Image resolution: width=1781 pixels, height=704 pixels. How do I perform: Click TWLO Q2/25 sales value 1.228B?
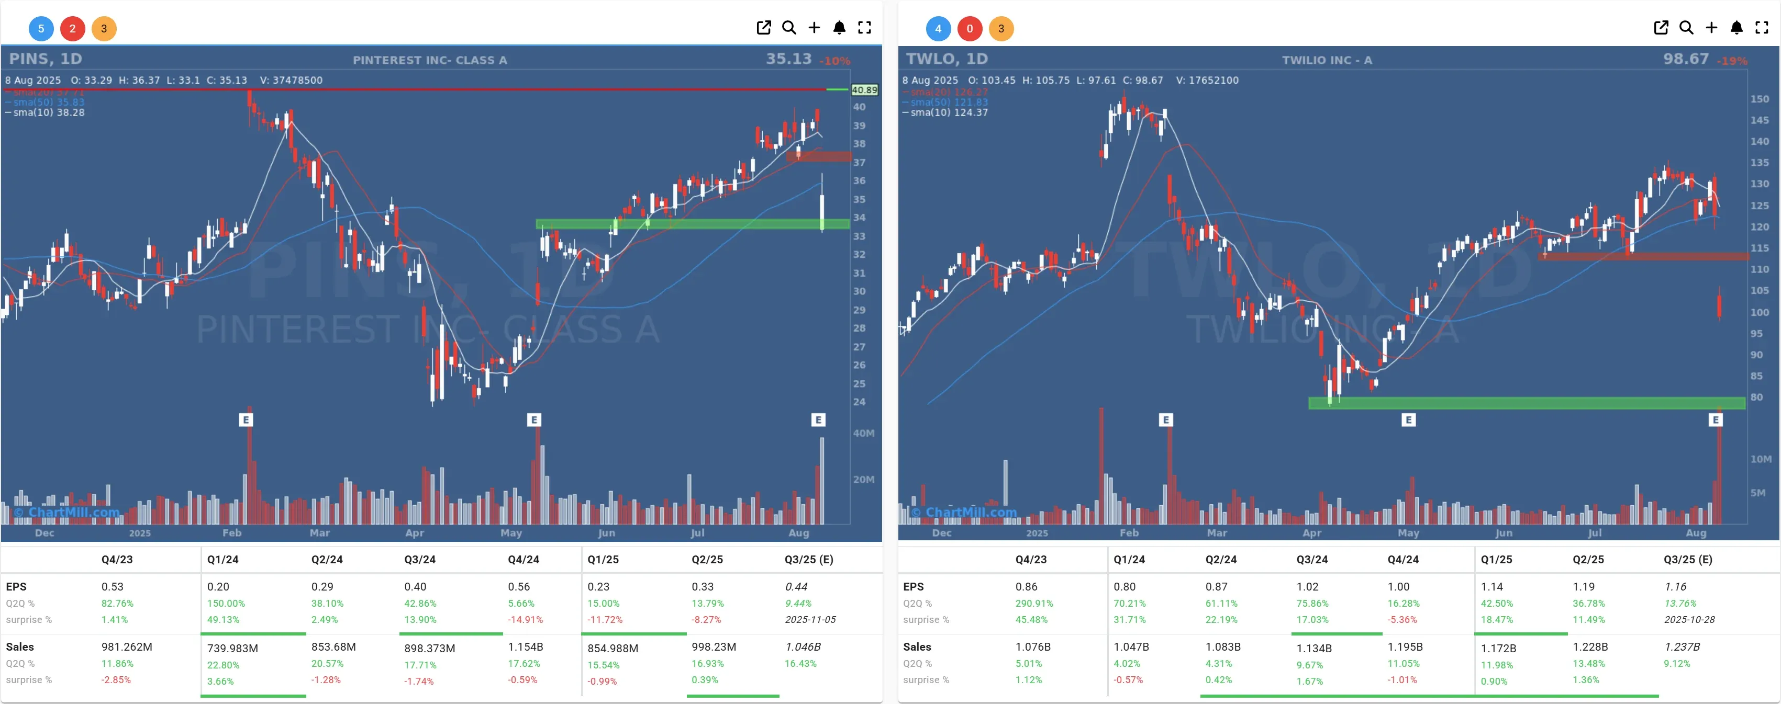coord(1590,646)
